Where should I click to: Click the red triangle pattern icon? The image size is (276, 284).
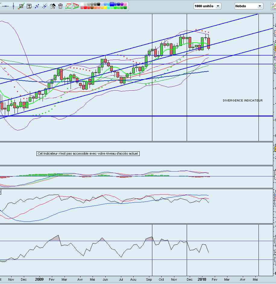(76, 6)
